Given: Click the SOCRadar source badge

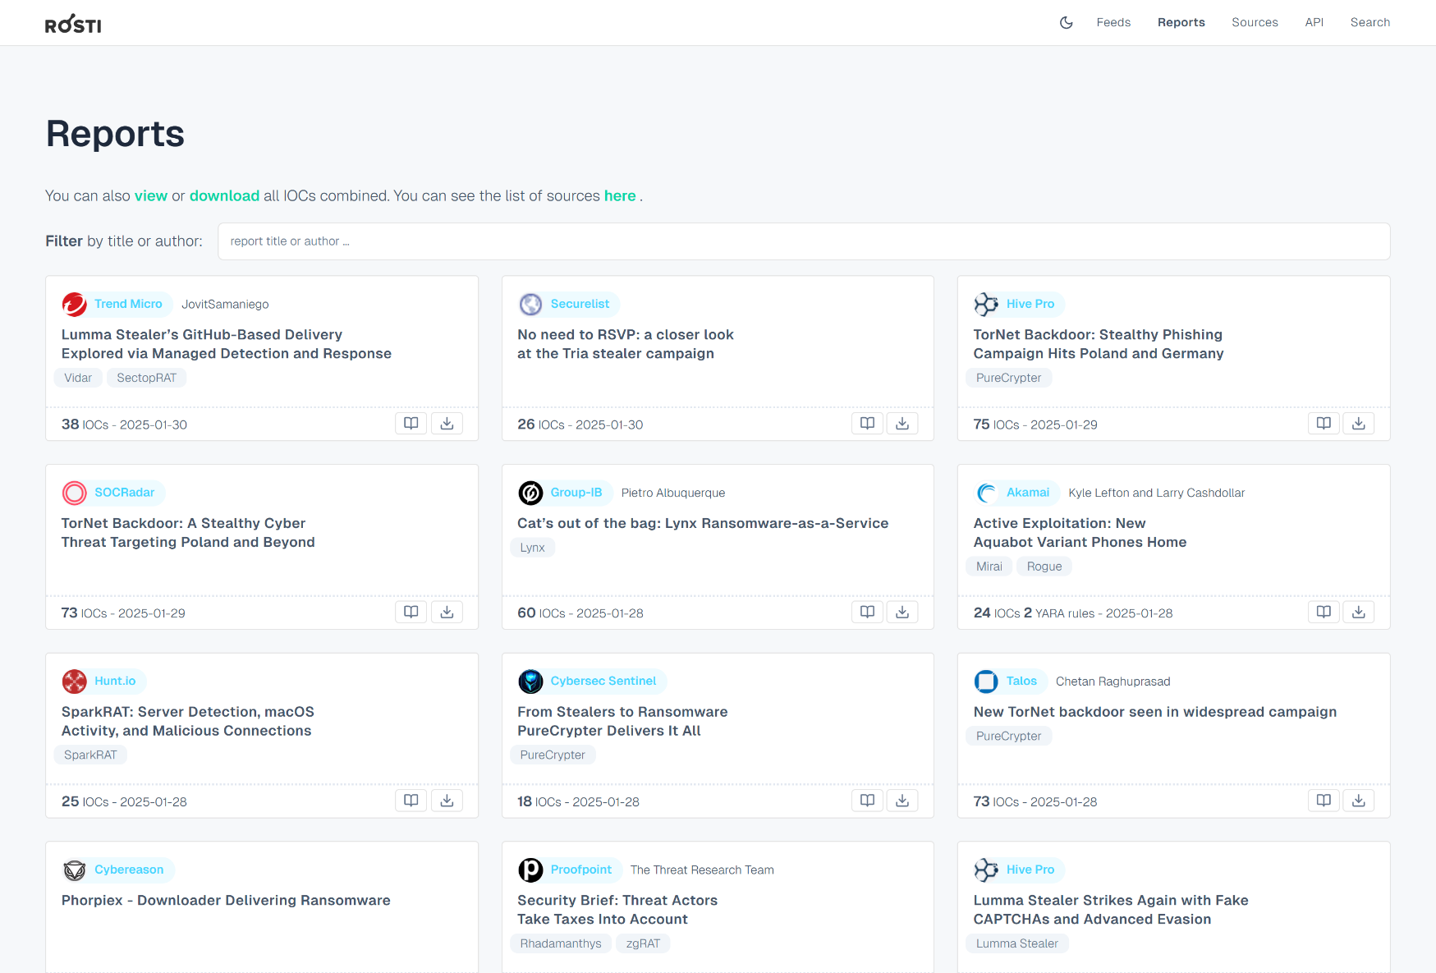Looking at the screenshot, I should tap(113, 493).
